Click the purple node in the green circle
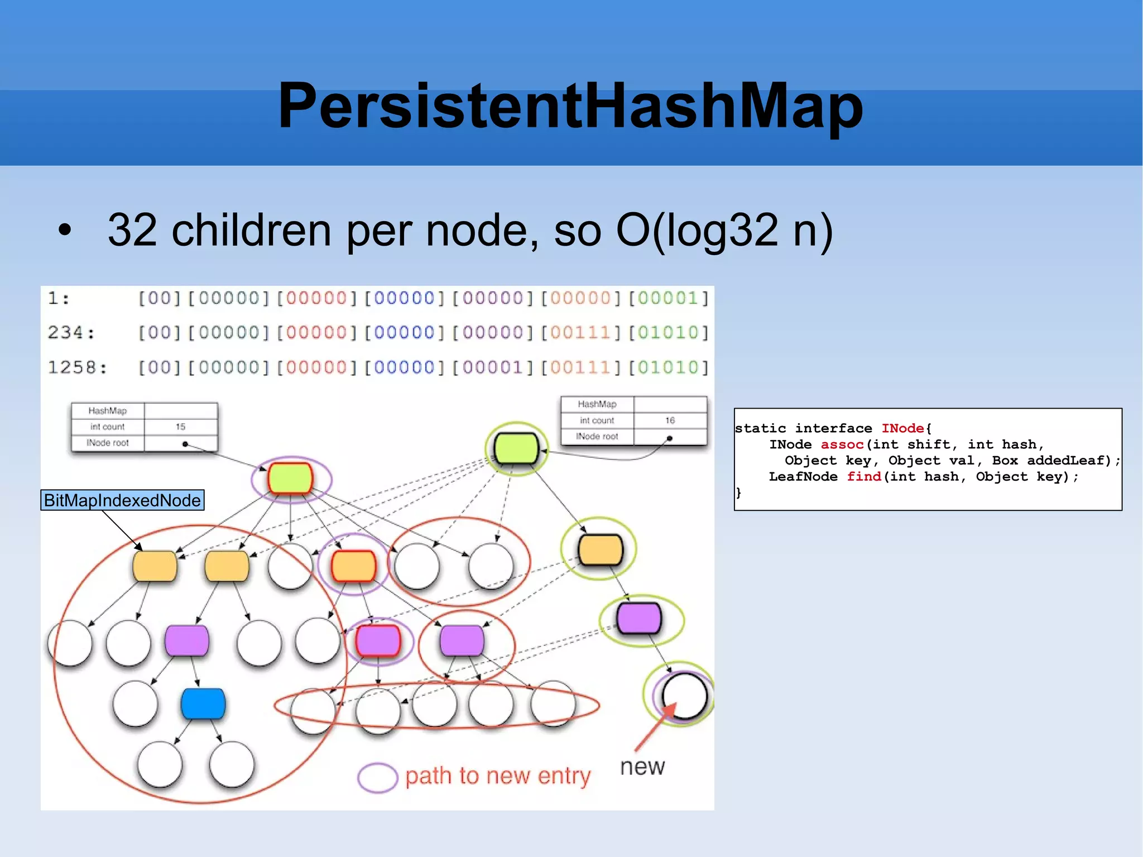Screen dimensions: 1143x857 click(639, 619)
